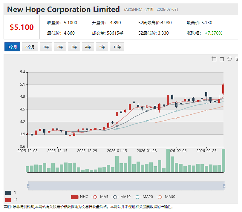
Task: Click the latest tall red candlestick near 5.1
Action: pyautogui.click(x=223, y=89)
